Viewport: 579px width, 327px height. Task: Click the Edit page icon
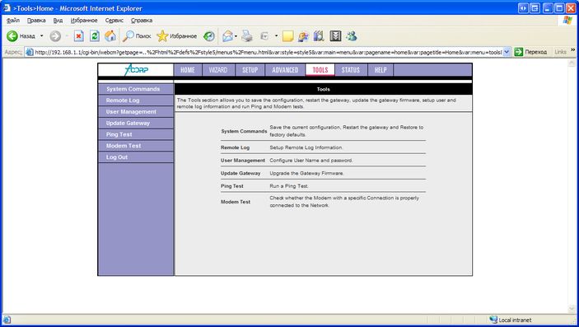(x=264, y=36)
